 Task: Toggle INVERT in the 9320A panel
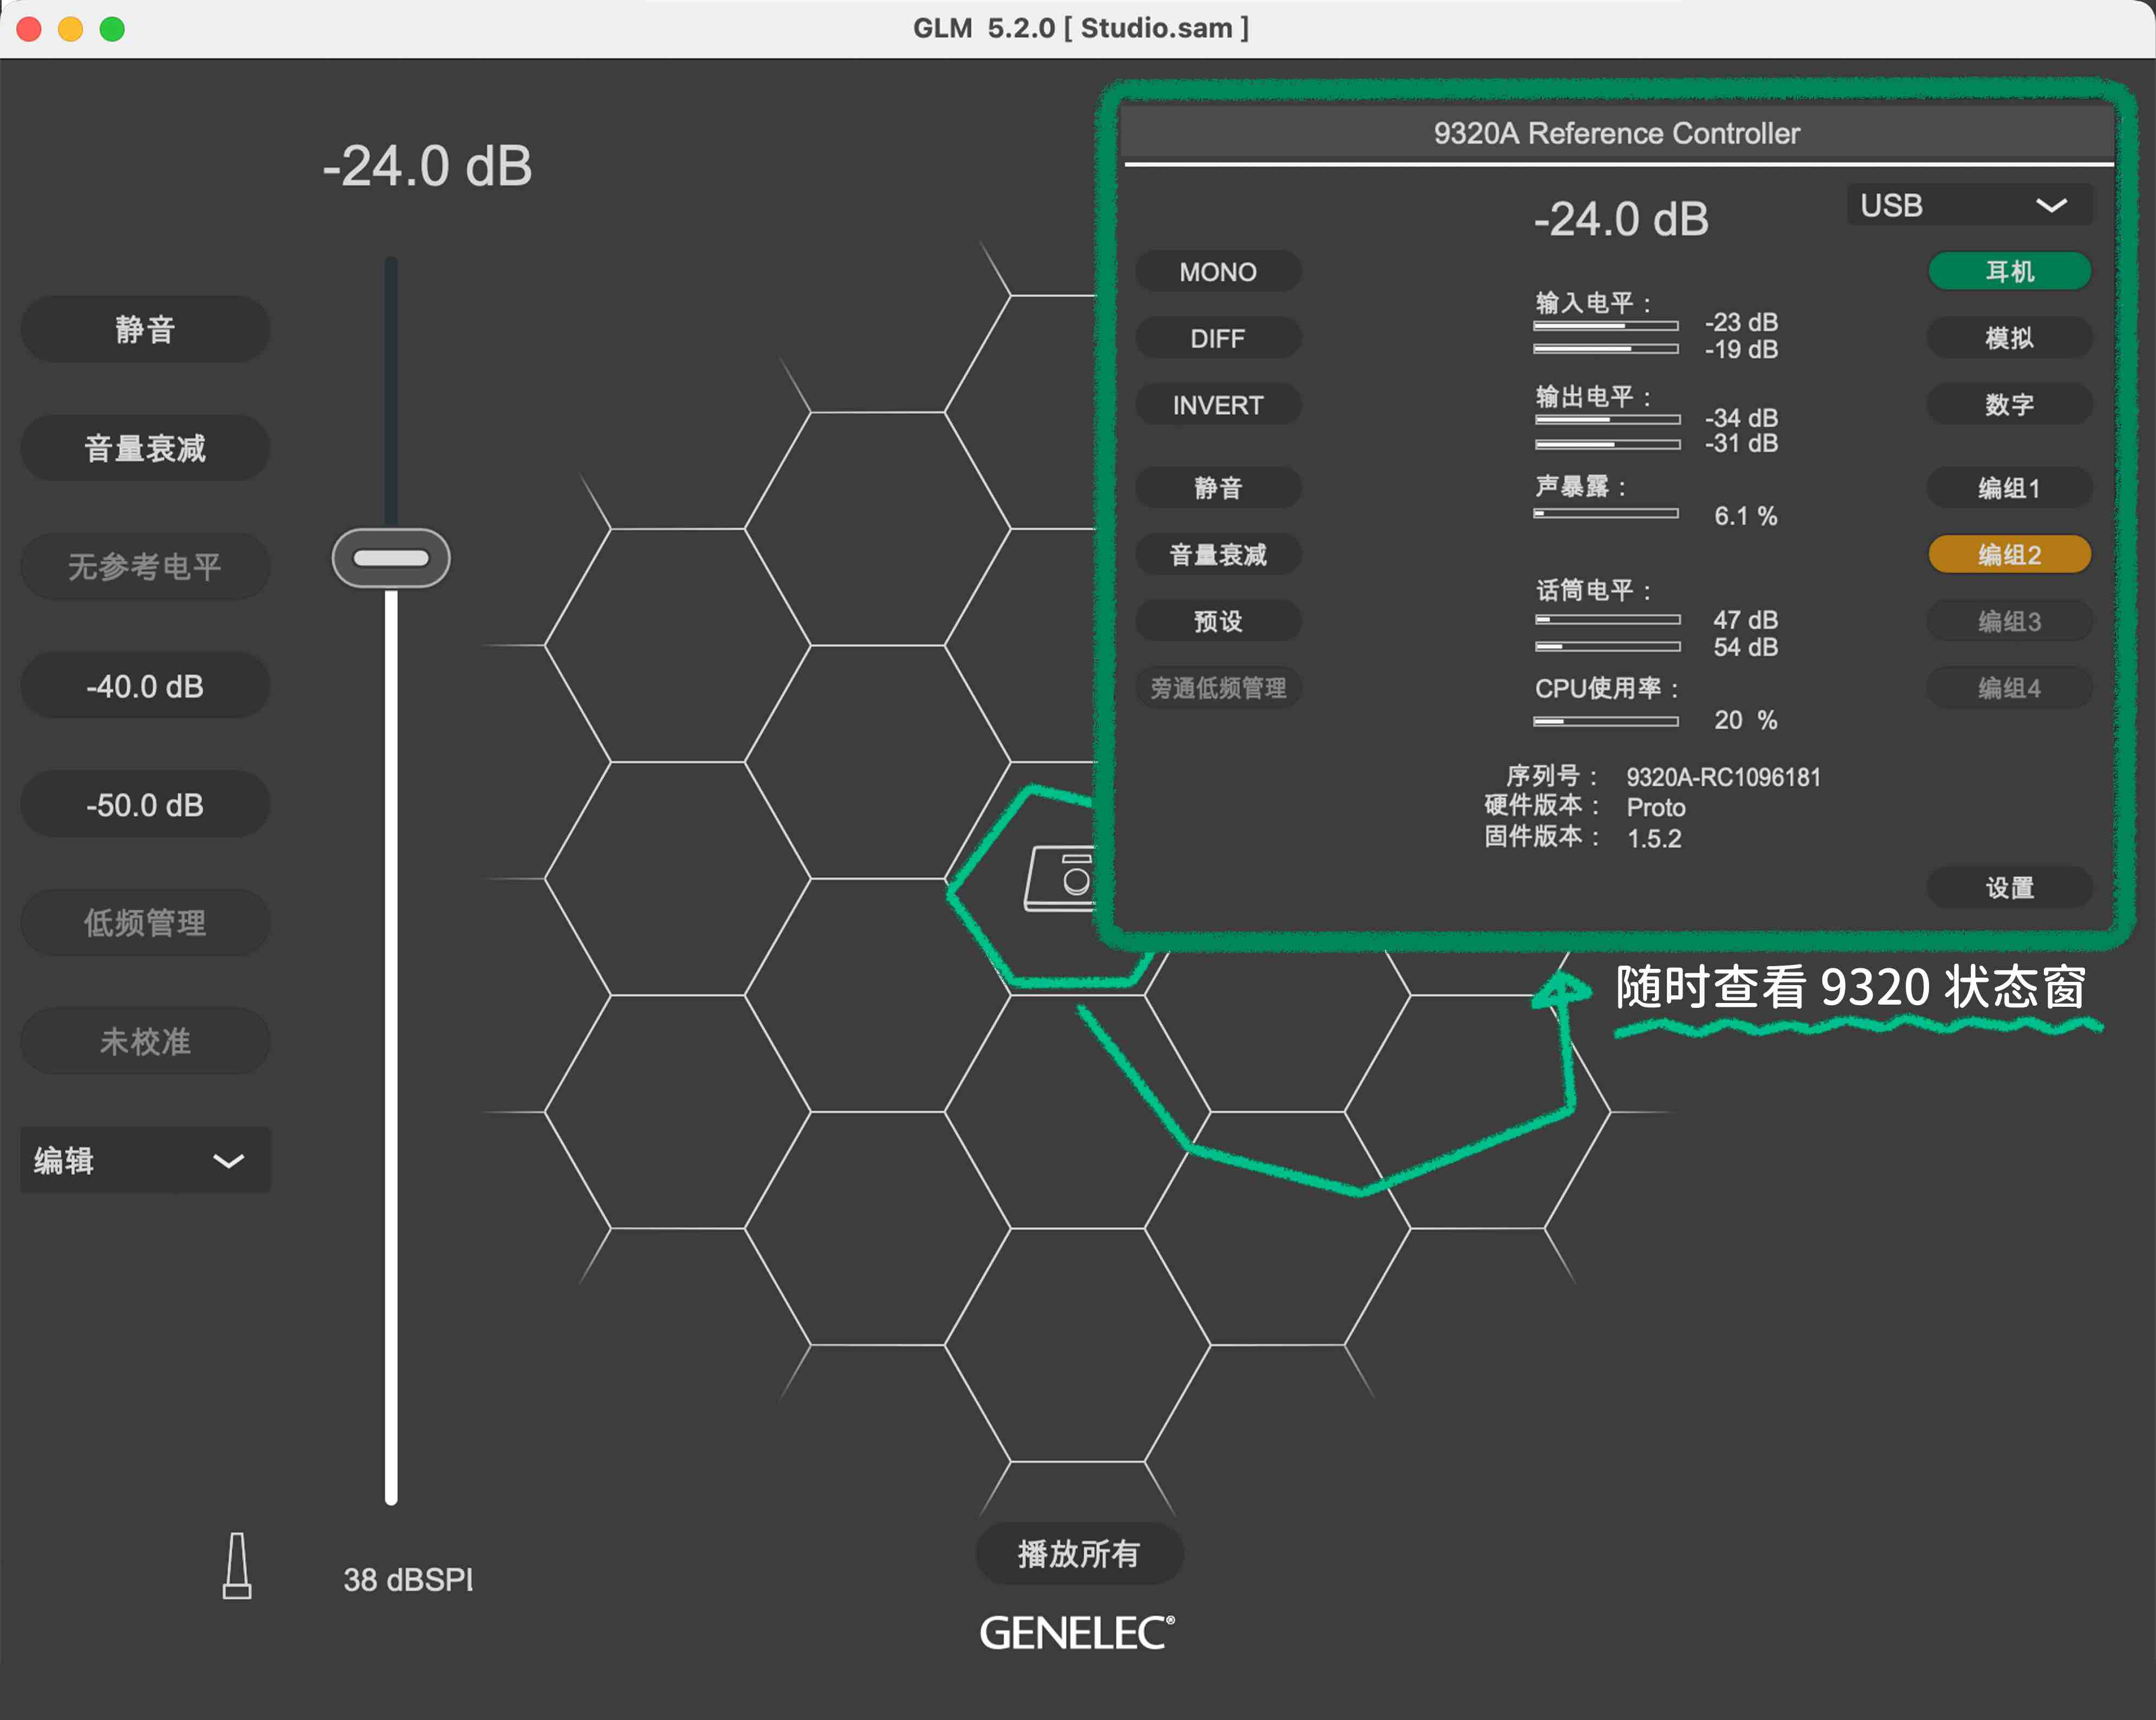tap(1218, 405)
